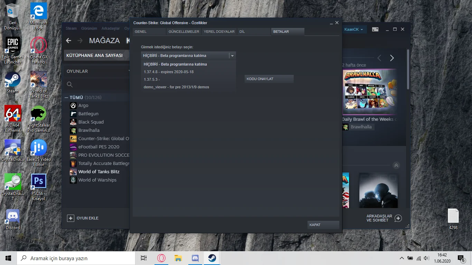Open the Windows Start menu

8,258
